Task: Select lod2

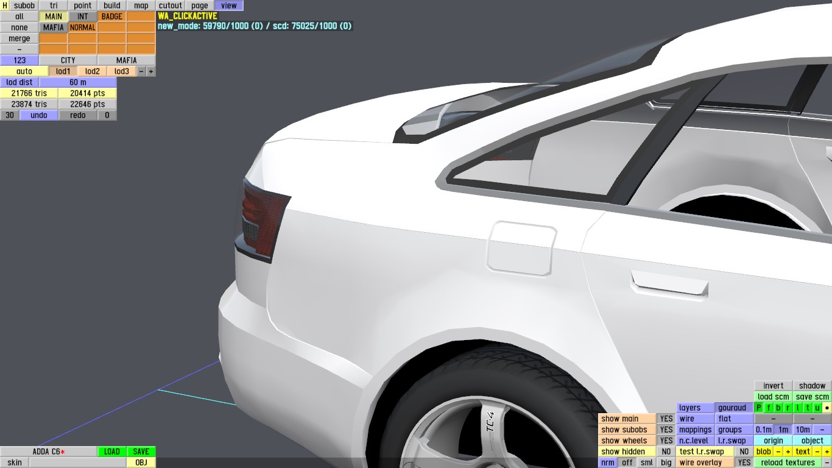Action: [x=93, y=71]
